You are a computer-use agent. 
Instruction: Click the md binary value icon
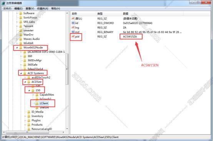tap(73, 32)
